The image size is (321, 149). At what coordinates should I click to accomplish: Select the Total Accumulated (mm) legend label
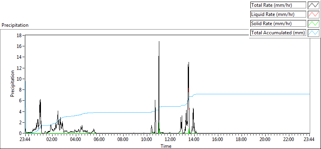coord(278,33)
